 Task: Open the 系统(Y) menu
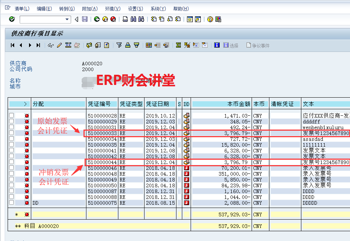coord(158,9)
